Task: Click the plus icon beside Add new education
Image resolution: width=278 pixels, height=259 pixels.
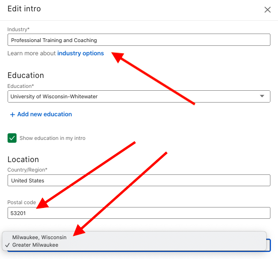Action: [12, 114]
